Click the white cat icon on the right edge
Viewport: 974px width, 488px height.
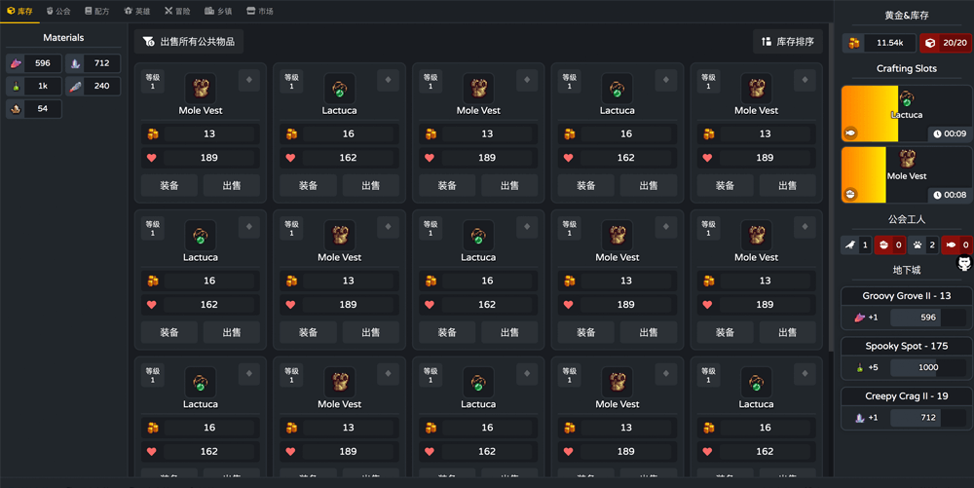pos(964,263)
